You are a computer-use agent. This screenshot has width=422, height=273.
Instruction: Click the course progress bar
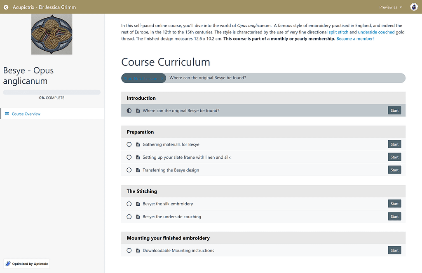tap(52, 92)
